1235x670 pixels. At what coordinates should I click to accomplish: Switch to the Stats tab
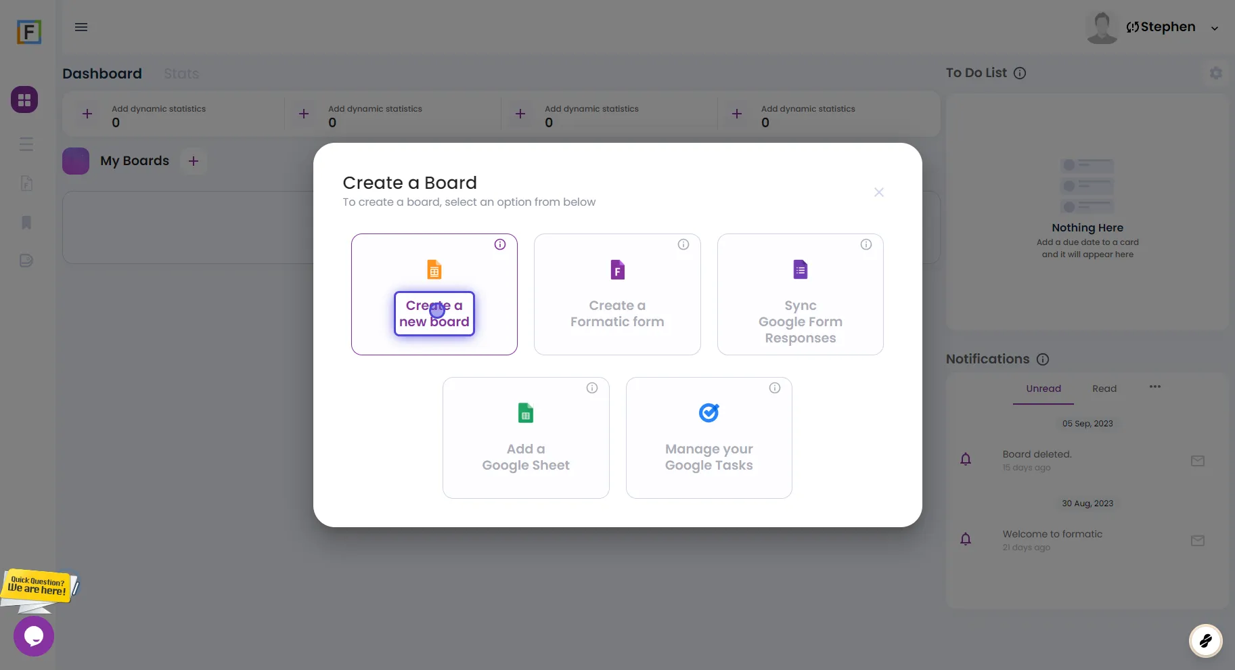click(181, 74)
